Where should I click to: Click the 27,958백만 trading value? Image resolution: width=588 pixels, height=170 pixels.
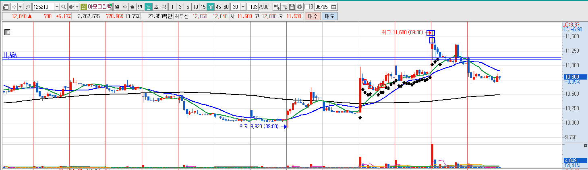(x=160, y=16)
